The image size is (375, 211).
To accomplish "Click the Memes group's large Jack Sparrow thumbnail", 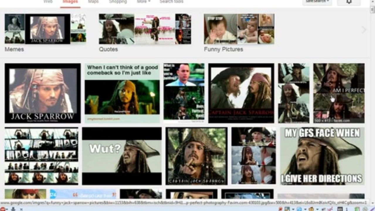I will coord(47,29).
